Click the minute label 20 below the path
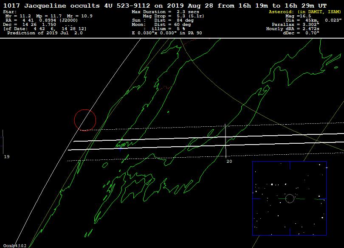 point(229,162)
